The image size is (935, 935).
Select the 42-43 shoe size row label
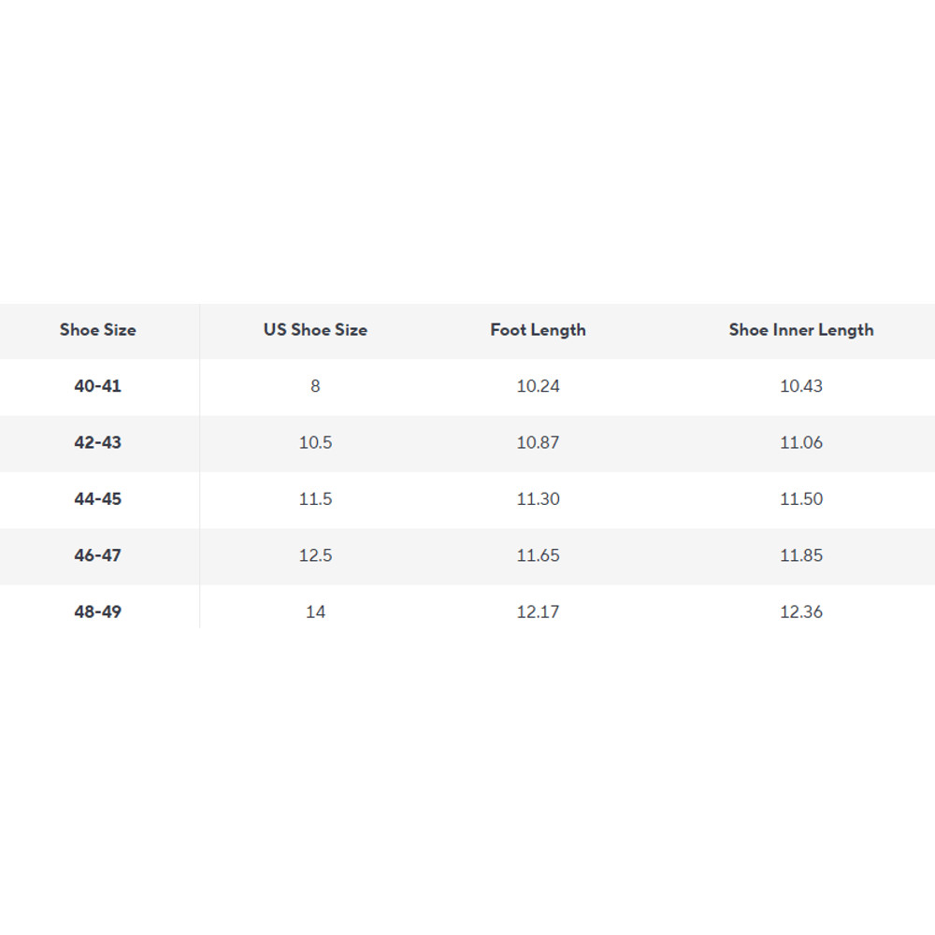tap(98, 442)
